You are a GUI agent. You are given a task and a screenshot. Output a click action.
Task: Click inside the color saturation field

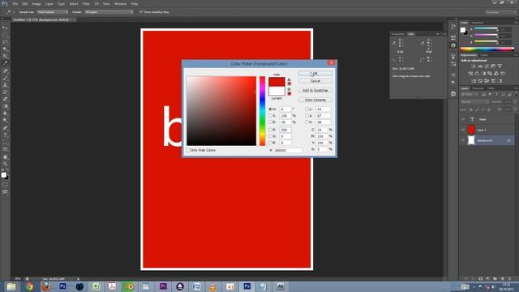[x=221, y=111]
